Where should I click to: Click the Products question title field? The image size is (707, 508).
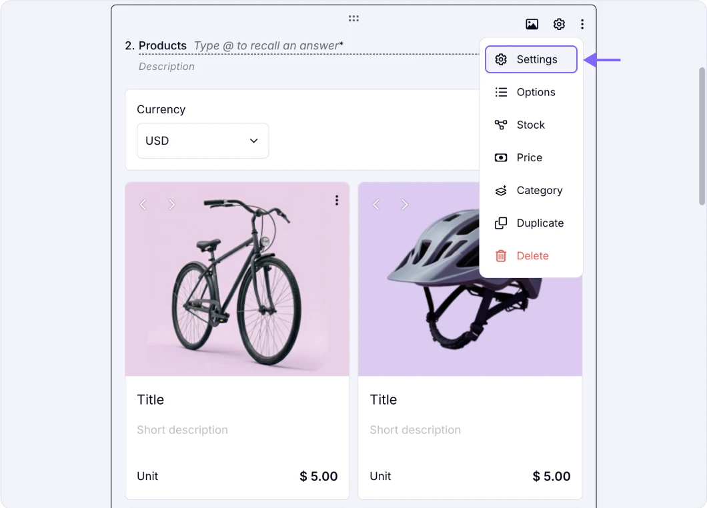click(x=163, y=45)
